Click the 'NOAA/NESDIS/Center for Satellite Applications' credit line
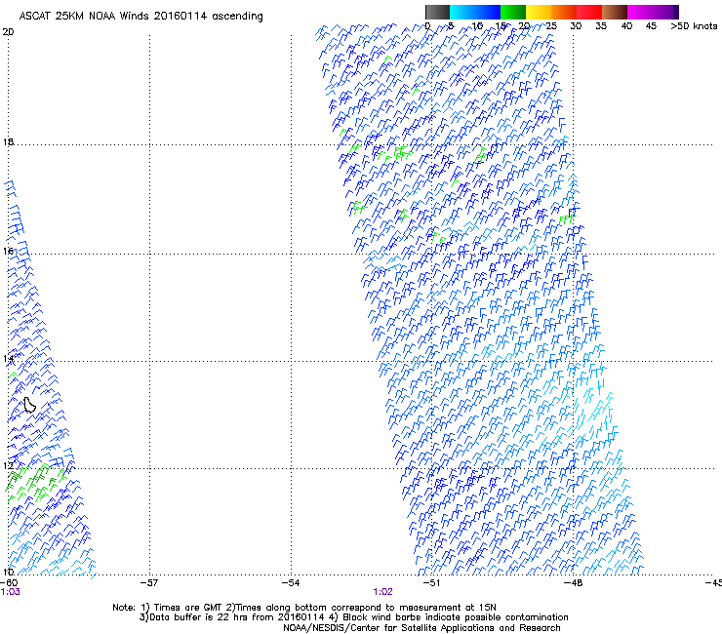The height and width of the screenshot is (634, 722). tap(421, 628)
